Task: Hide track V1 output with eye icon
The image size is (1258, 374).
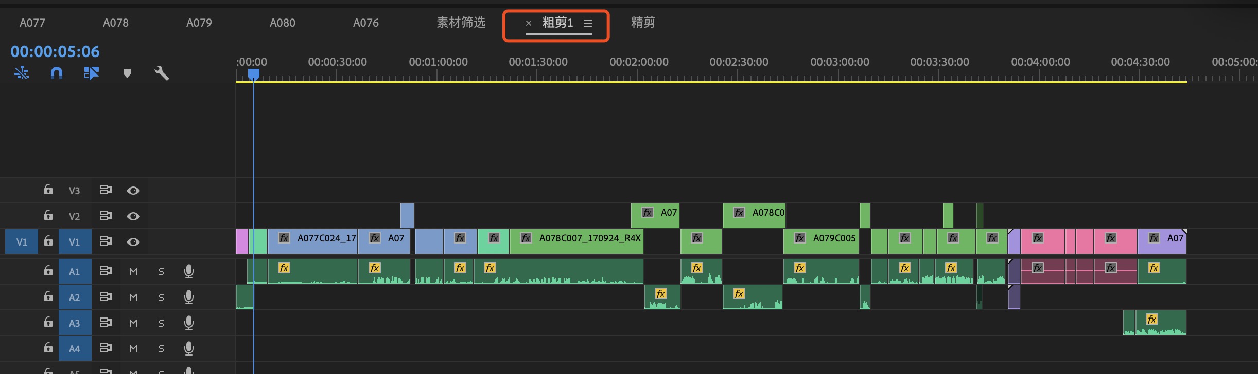Action: click(133, 242)
